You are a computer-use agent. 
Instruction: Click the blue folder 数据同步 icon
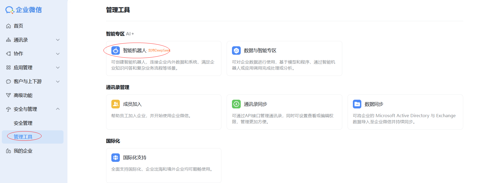(x=357, y=104)
